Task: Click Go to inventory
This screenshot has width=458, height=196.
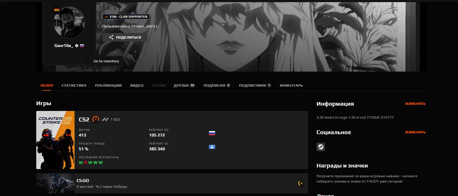Action: coord(106,61)
